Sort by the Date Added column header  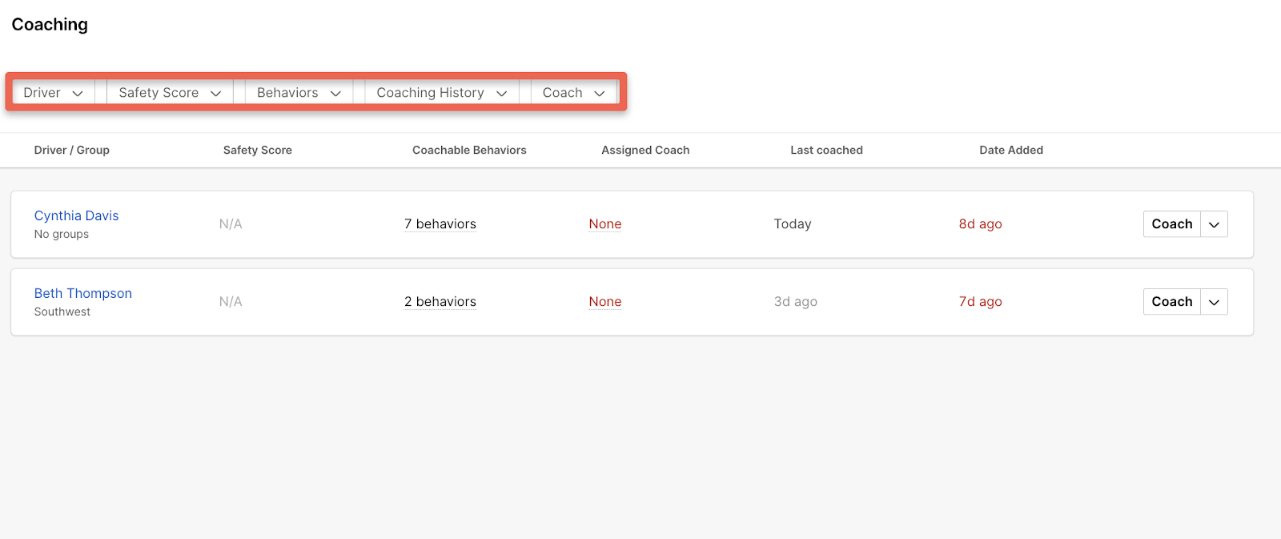(x=1010, y=150)
